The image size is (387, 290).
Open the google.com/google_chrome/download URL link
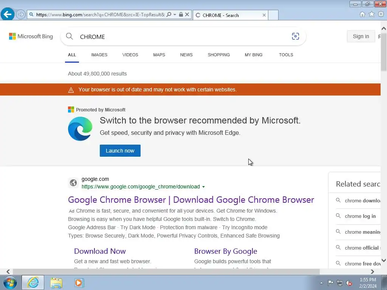pyautogui.click(x=141, y=187)
